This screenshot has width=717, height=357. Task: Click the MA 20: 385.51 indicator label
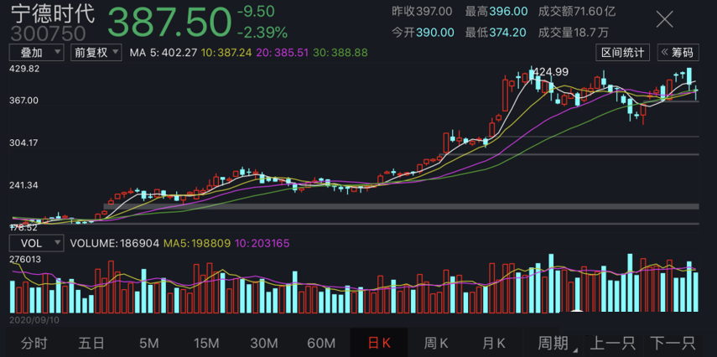(283, 53)
